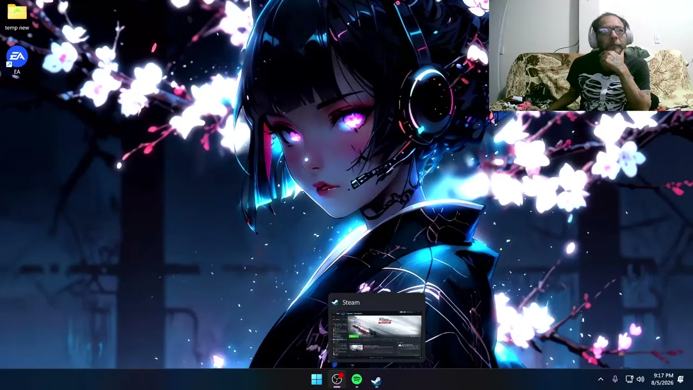
Task: Open the volume control in the tray
Action: (x=640, y=380)
